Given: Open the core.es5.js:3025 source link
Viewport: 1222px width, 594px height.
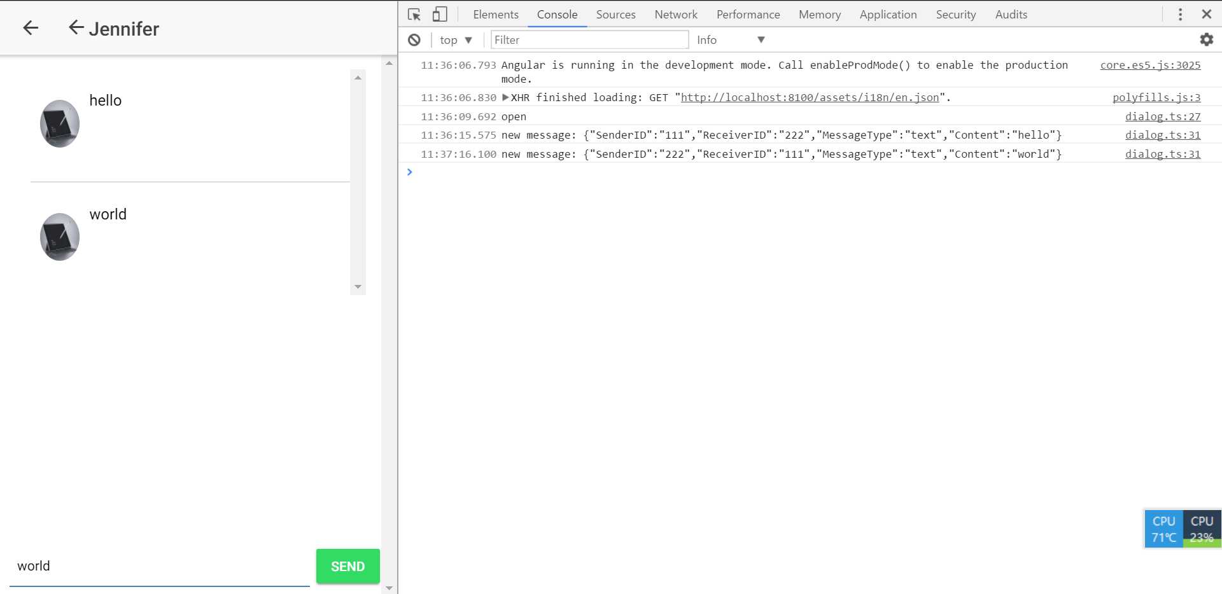Looking at the screenshot, I should [1150, 65].
